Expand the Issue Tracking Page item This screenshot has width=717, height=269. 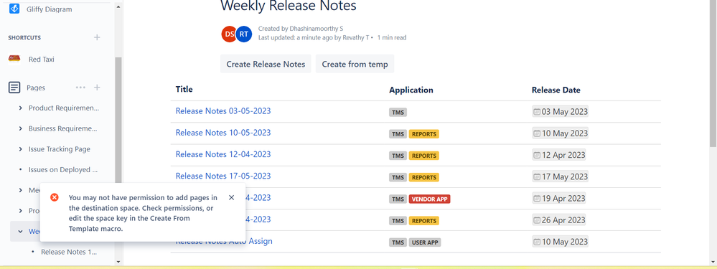(x=21, y=149)
